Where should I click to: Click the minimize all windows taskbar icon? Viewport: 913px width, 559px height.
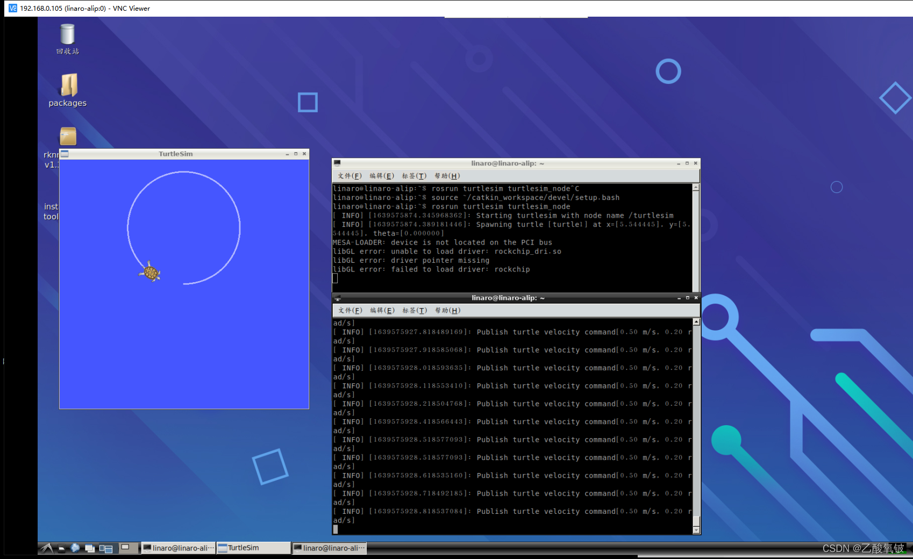pos(90,548)
